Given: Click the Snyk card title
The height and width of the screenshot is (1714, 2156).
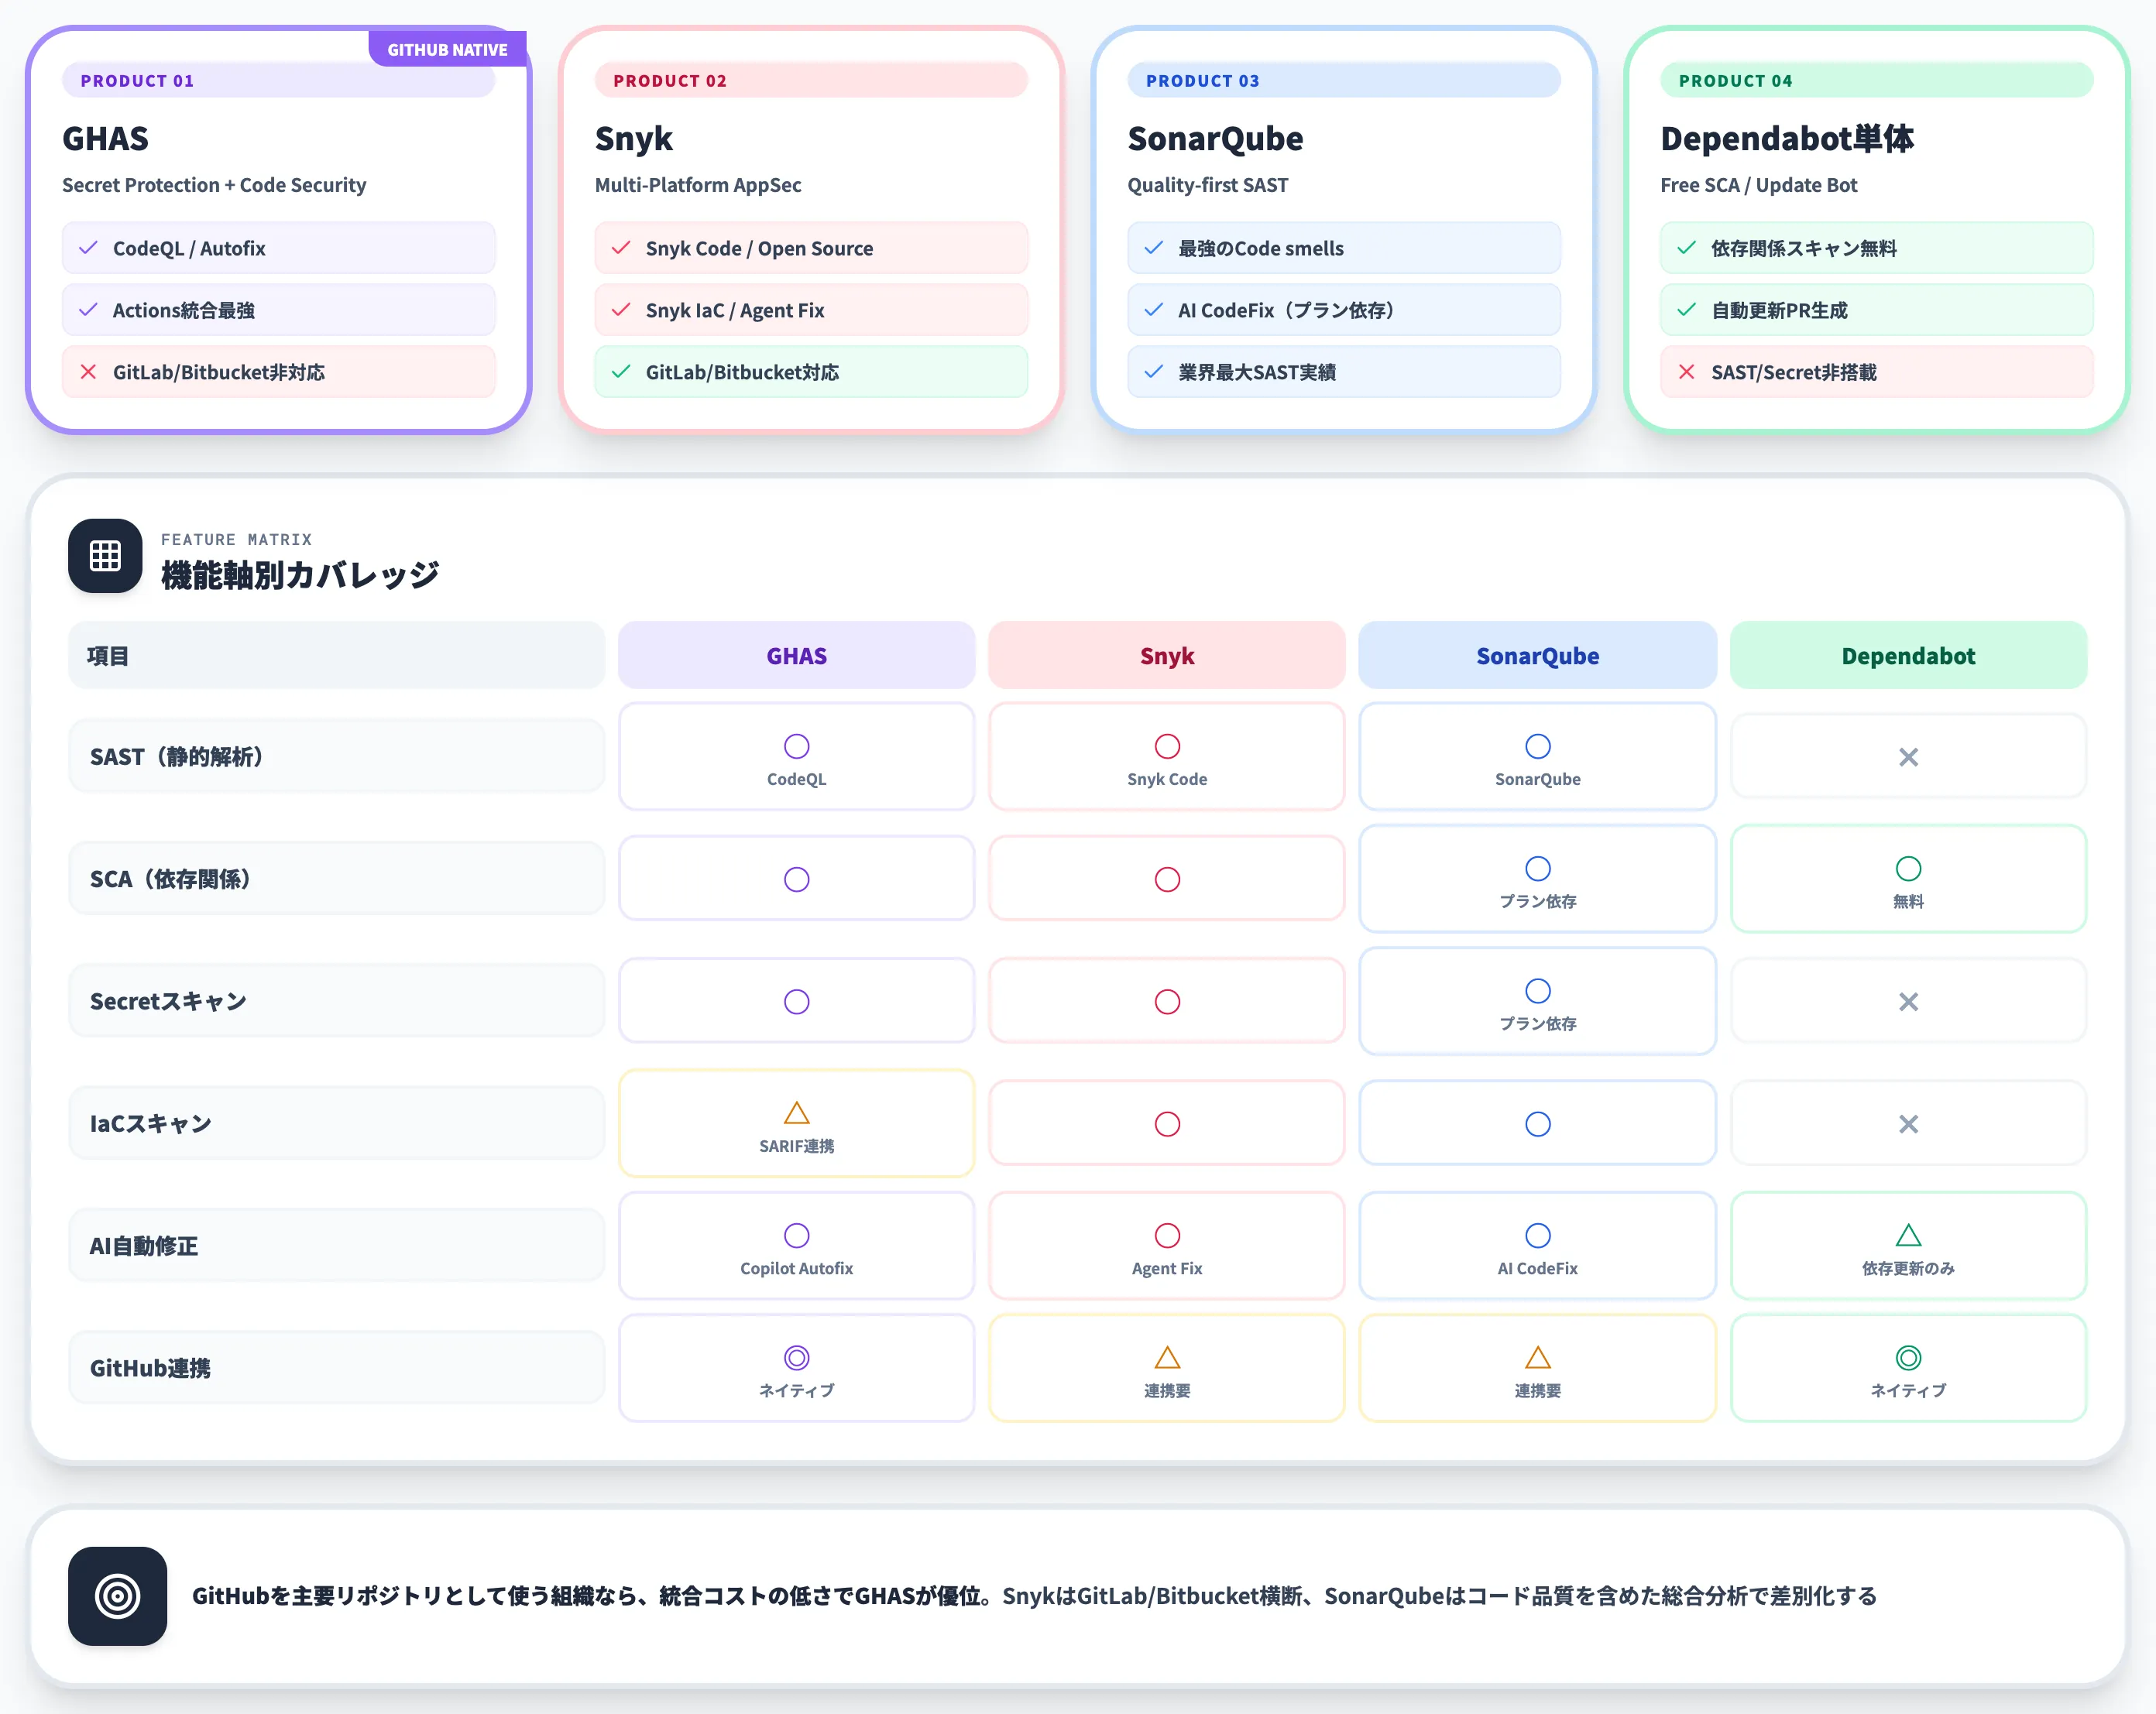Looking at the screenshot, I should [634, 138].
